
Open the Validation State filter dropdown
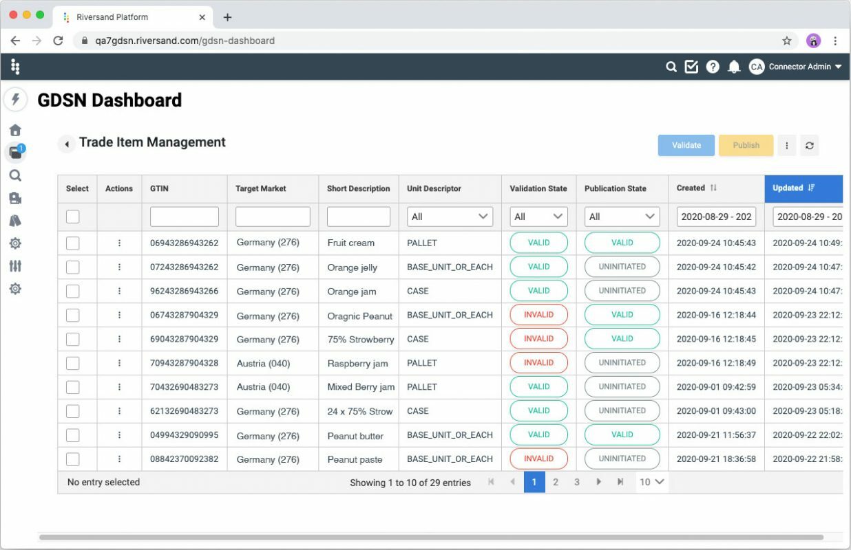(x=538, y=217)
